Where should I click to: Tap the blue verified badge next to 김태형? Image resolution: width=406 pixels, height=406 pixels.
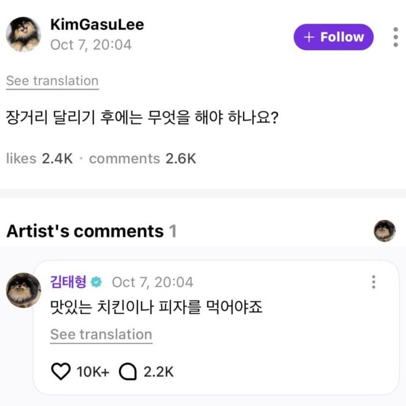click(x=97, y=281)
